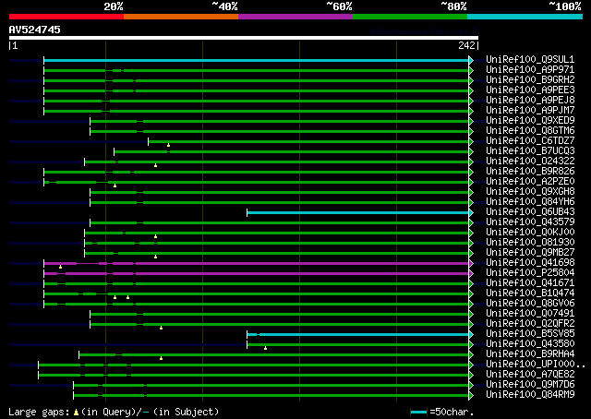Select the UniRef100_A7QE82 label

[530, 375]
